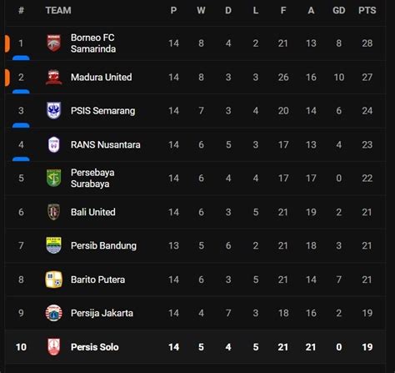Click the Bali United team name
This screenshot has width=395, height=373.
(93, 212)
